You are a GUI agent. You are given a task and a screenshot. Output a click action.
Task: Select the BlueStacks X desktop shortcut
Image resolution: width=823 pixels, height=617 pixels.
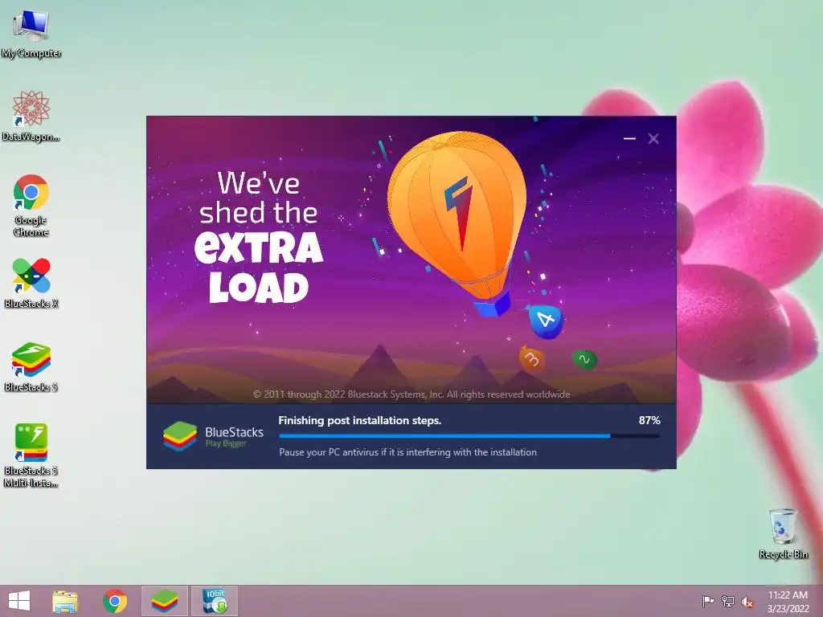tap(31, 284)
